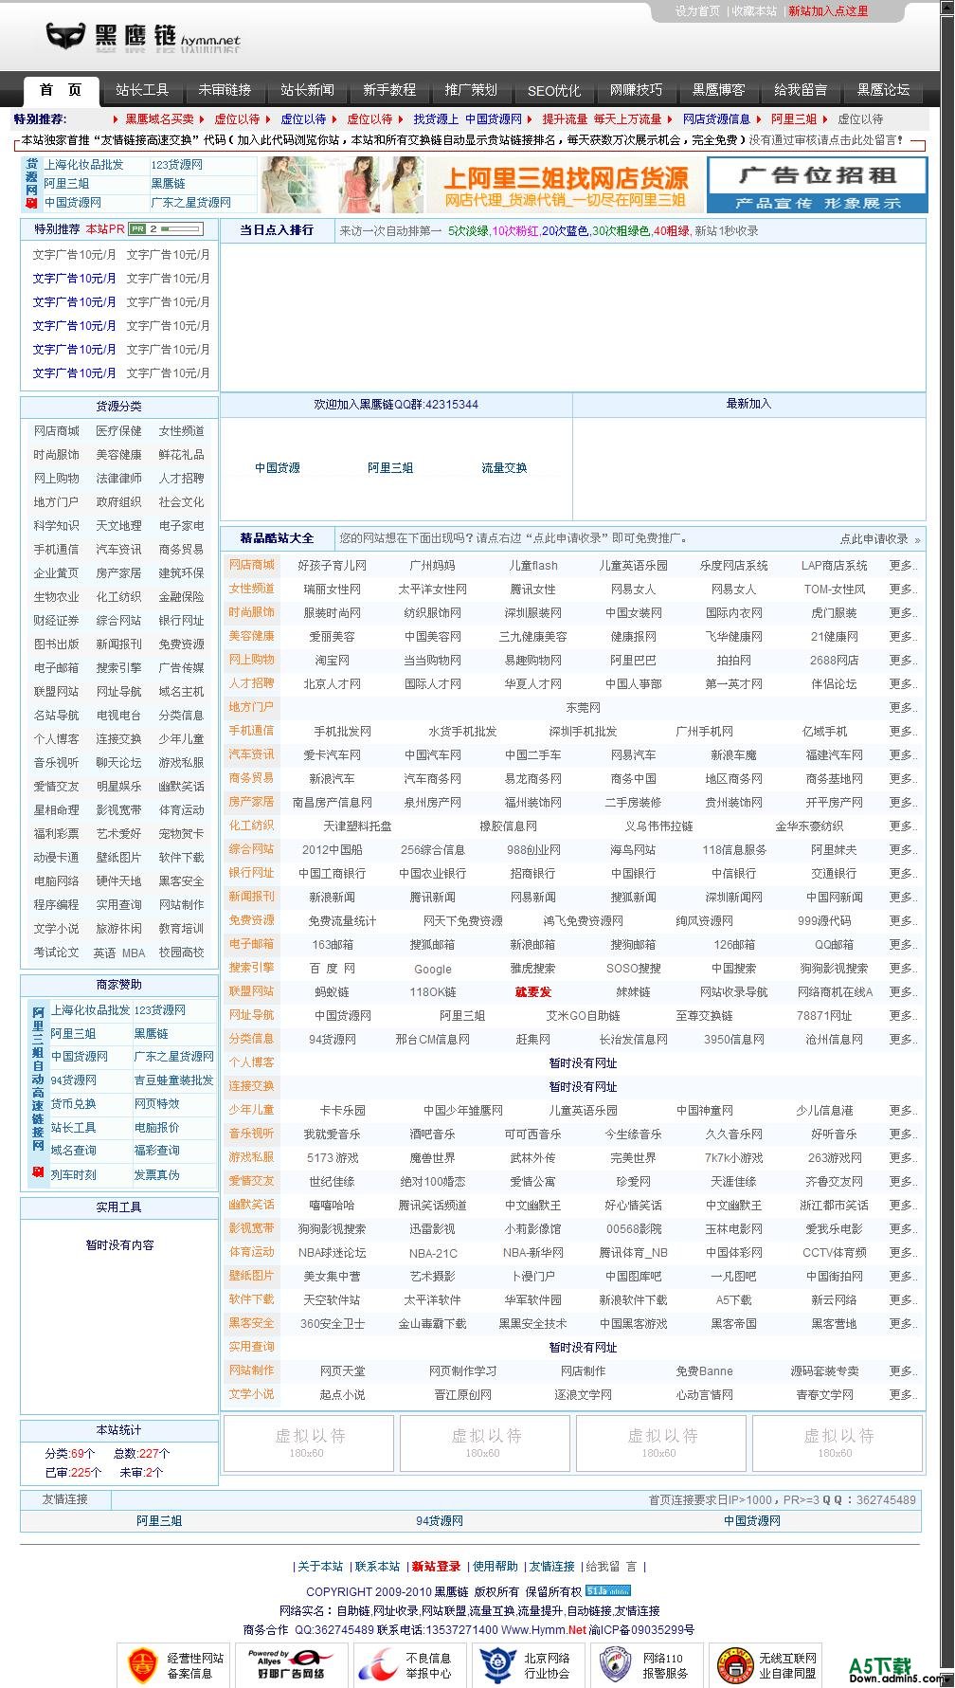Switch to the SEO优化 tab
Image resolution: width=955 pixels, height=1688 pixels.
point(553,91)
